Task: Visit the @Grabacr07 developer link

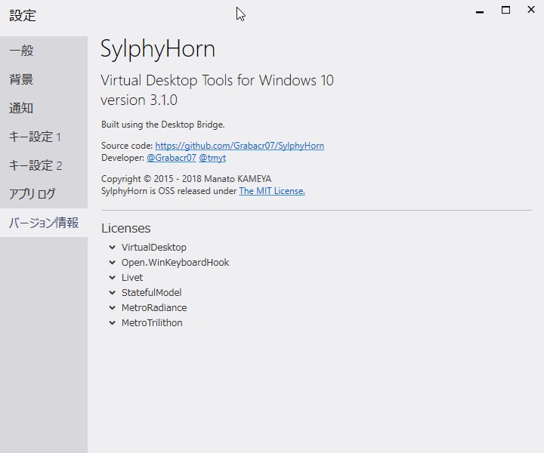Action: [172, 158]
